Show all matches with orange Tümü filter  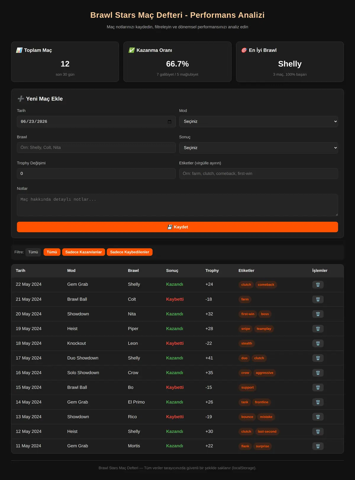tap(52, 252)
